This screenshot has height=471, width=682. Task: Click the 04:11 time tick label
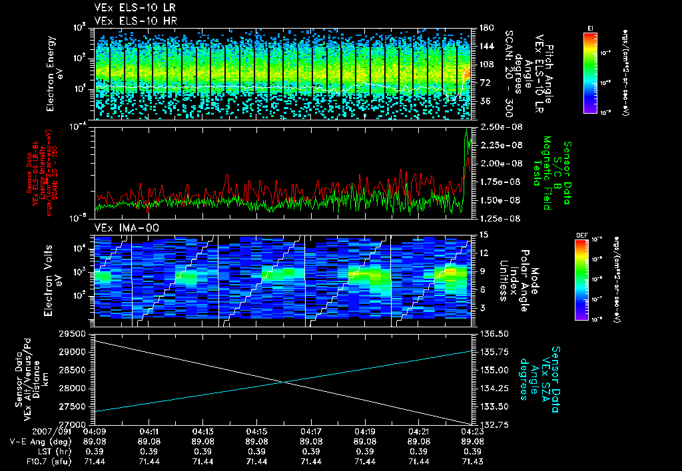coord(149,432)
